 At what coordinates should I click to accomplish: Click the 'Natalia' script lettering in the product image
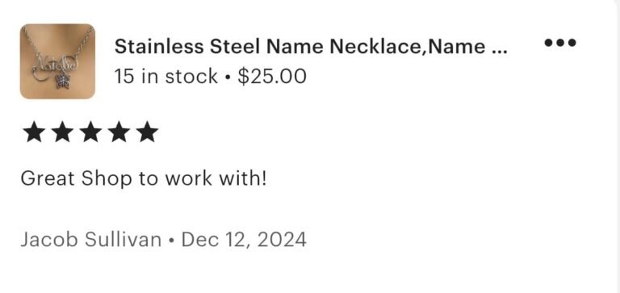(x=57, y=65)
